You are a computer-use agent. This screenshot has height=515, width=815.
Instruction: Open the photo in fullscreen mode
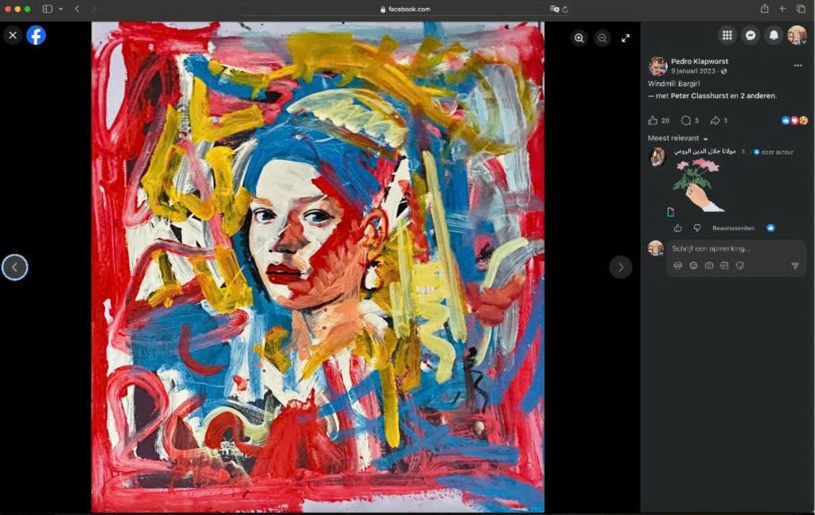[x=626, y=38]
